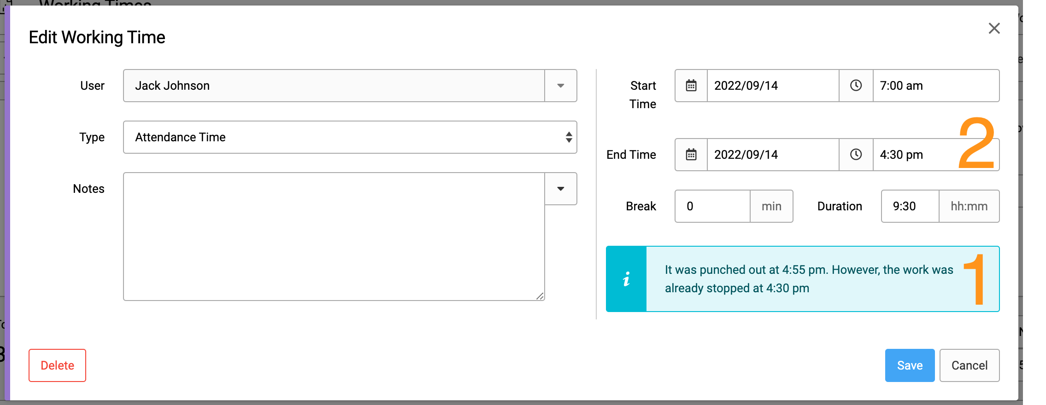Click the Jack Johnson user field
Screen dimensions: 1046x405
click(334, 86)
